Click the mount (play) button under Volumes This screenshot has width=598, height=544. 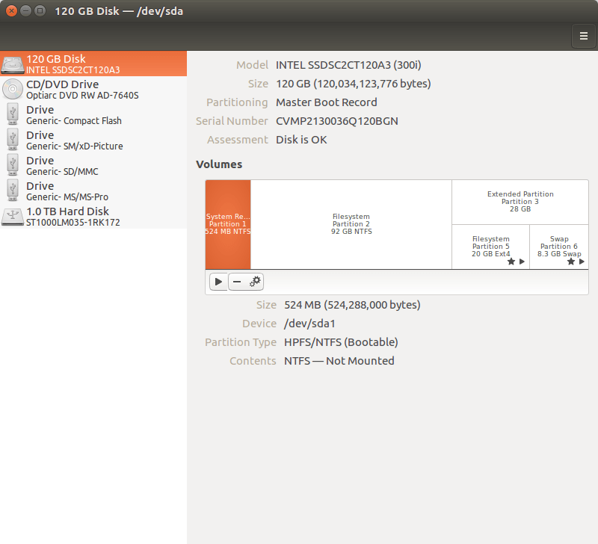click(218, 282)
